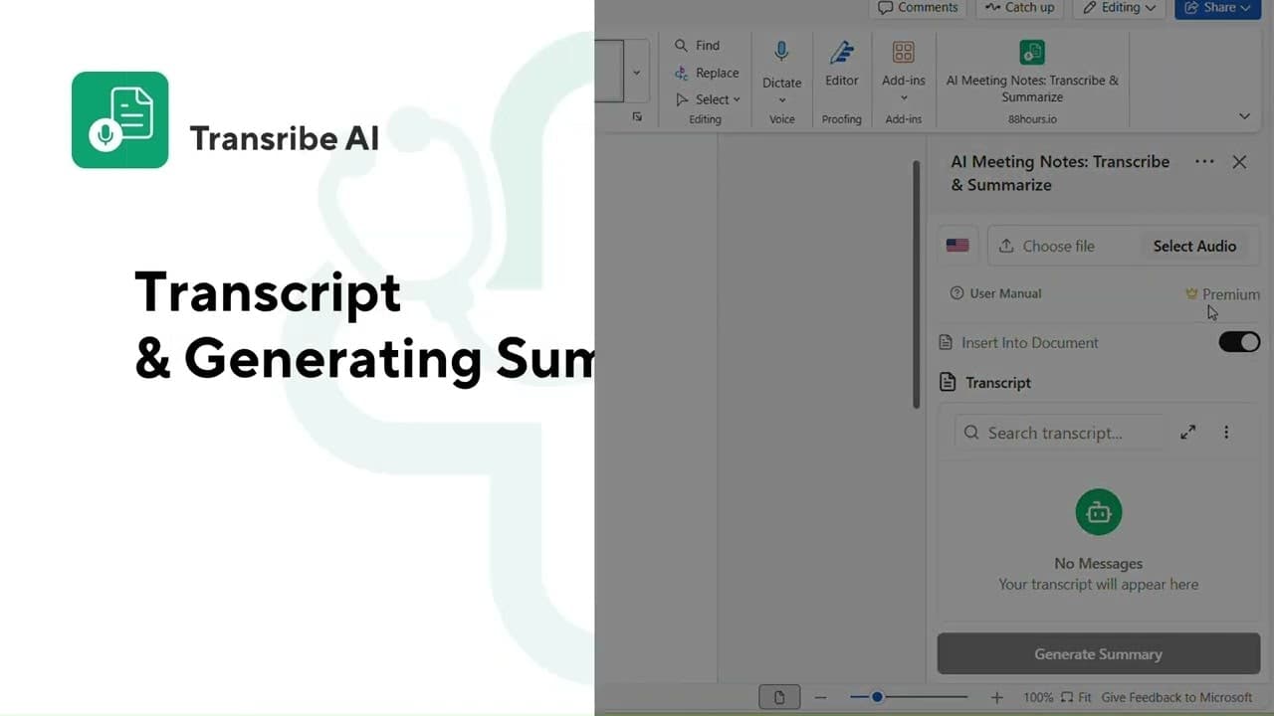Select the Replace icon

pos(681,73)
